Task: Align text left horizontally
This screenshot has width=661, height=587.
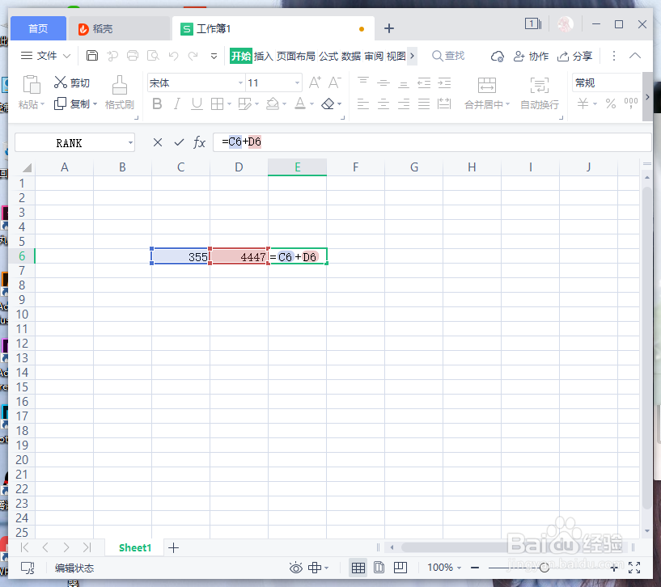Action: click(363, 103)
